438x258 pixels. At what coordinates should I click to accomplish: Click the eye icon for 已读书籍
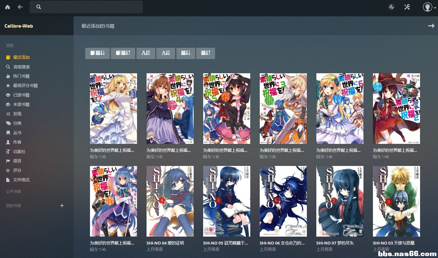coord(8,95)
